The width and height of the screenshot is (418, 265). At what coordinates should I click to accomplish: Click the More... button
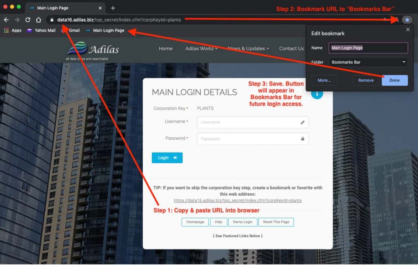[324, 80]
